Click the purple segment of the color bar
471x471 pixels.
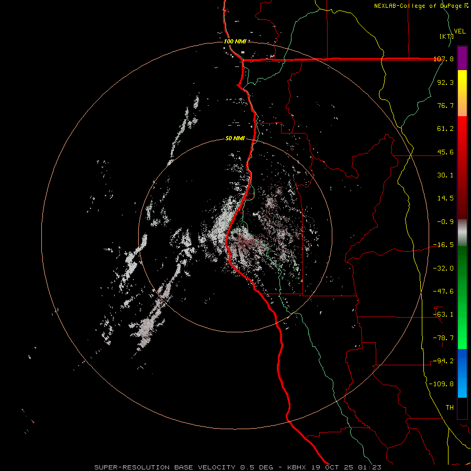pos(462,58)
